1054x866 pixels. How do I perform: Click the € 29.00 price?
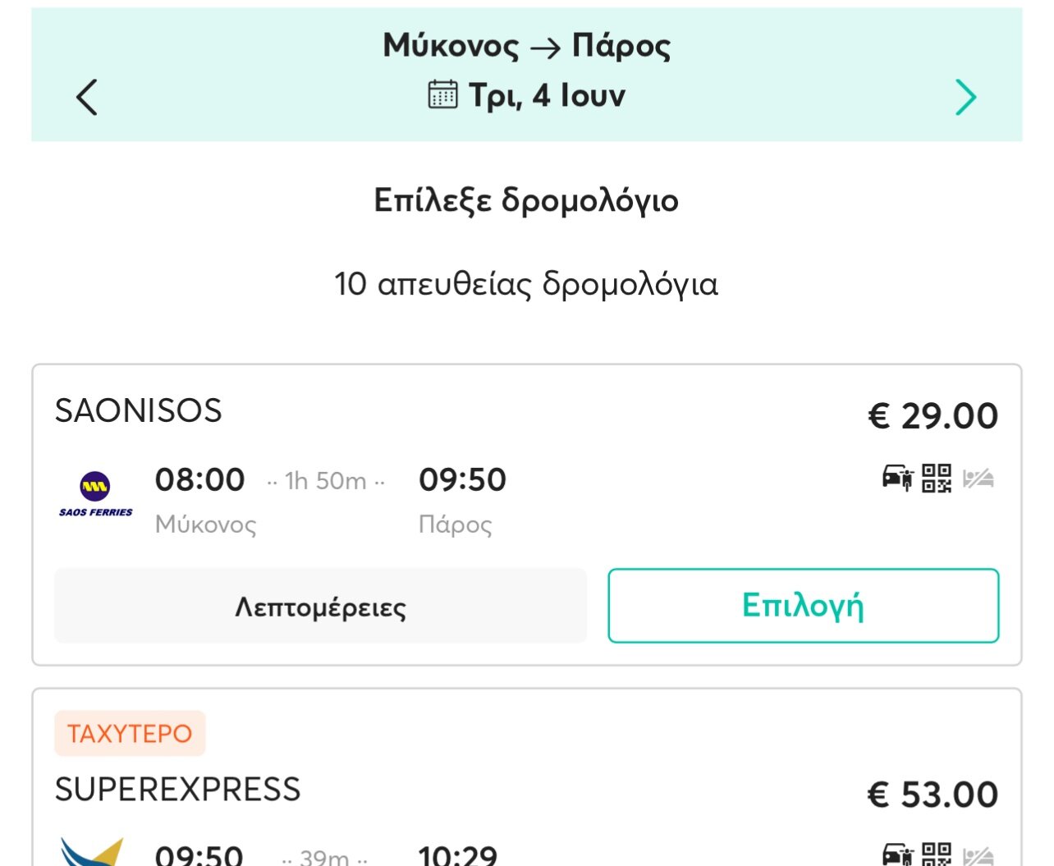[x=933, y=416]
